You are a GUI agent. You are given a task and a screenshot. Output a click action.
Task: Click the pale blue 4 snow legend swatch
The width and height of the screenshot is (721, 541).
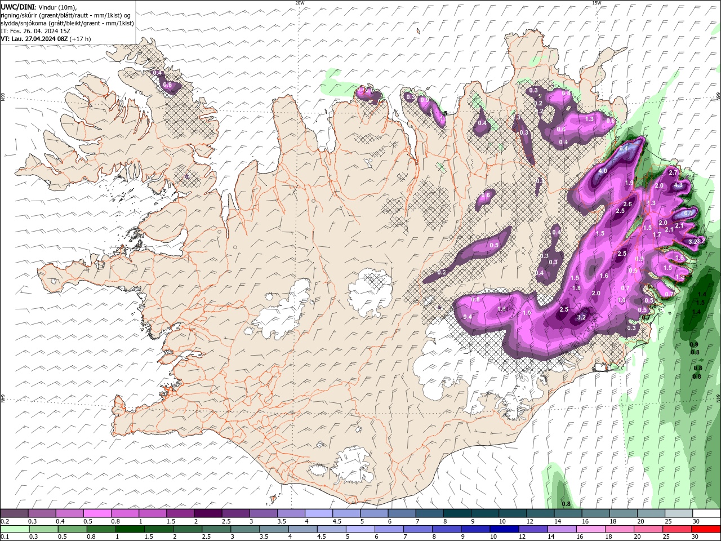tap(318, 513)
